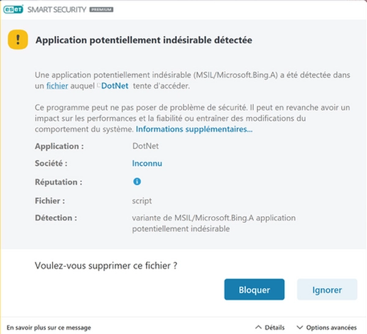Viewport: 367px width, 334px height.
Task: Open "En savoir plus sur ce message"
Action: click(x=48, y=327)
